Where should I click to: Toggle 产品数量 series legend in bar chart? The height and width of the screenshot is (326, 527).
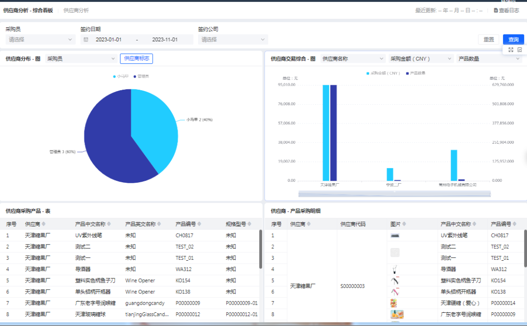pos(415,73)
